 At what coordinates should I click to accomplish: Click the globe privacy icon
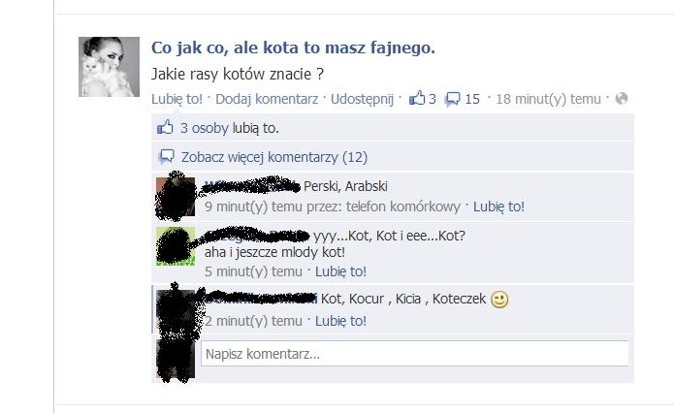tap(622, 99)
